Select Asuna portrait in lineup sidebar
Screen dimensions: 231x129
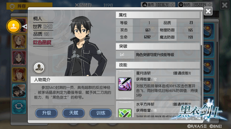[19, 42]
